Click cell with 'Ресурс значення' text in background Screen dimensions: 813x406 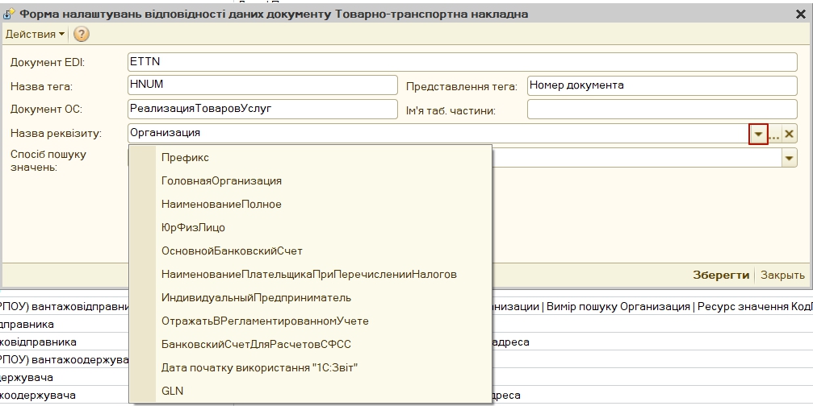(755, 307)
